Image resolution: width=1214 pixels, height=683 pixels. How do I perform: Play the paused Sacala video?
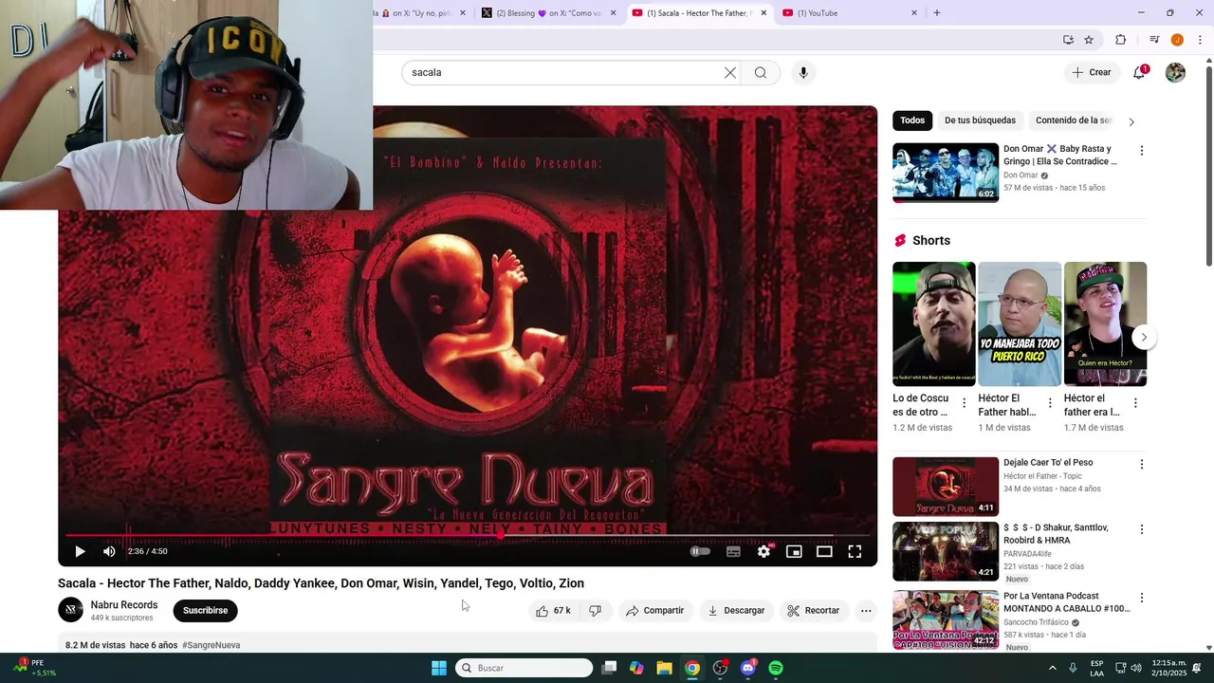pos(80,551)
